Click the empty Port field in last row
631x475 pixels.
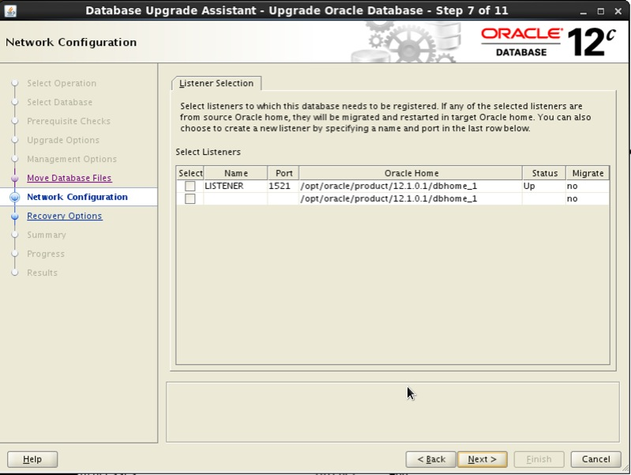click(284, 198)
